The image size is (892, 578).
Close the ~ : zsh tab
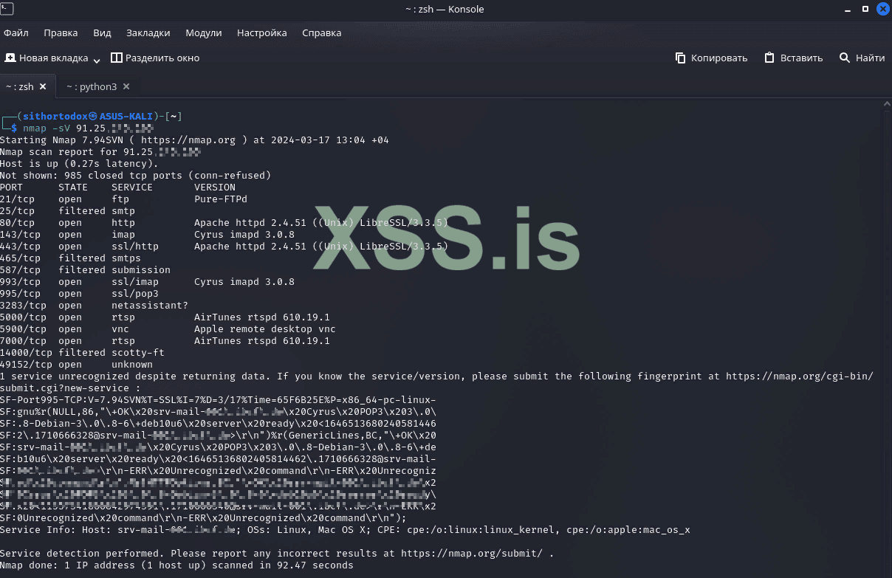point(43,86)
